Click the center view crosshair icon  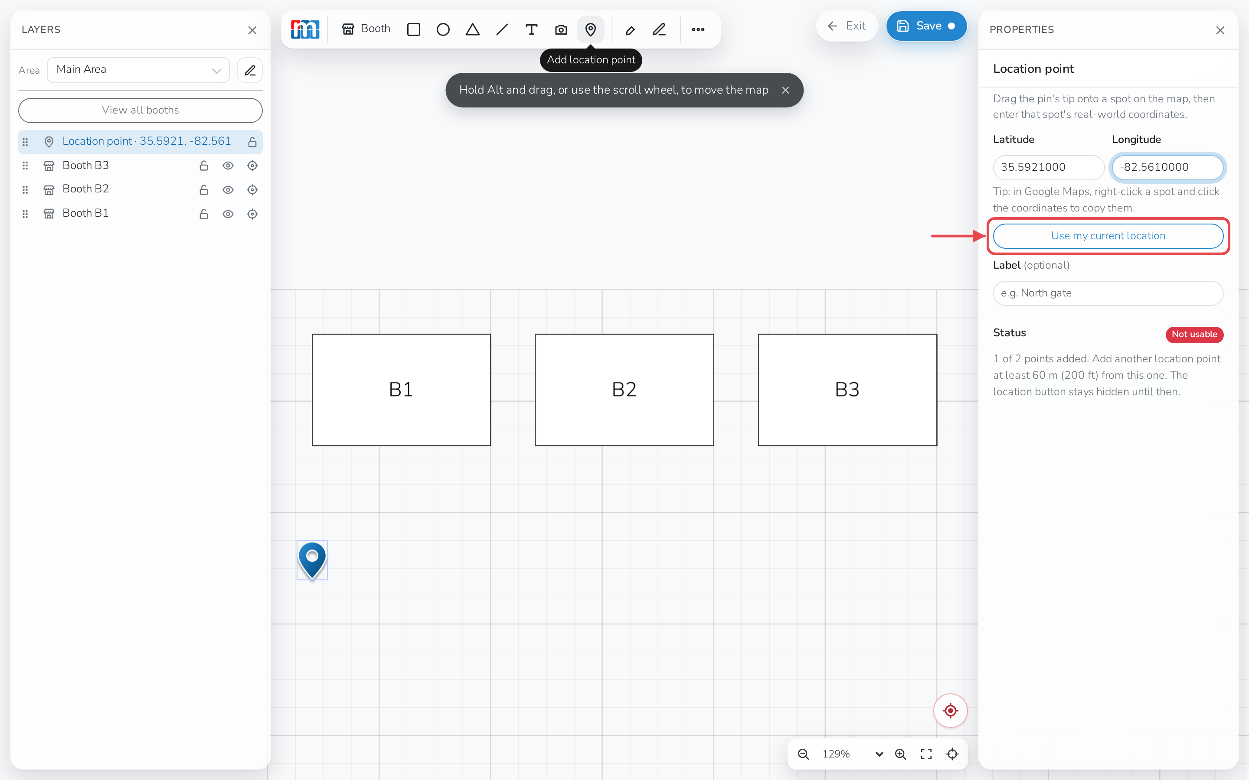click(x=952, y=754)
